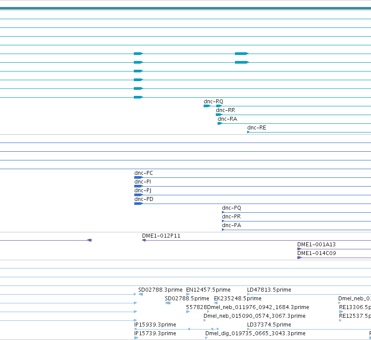Click the dnc-RR transcript label
The width and height of the screenshot is (371, 340).
[225, 110]
